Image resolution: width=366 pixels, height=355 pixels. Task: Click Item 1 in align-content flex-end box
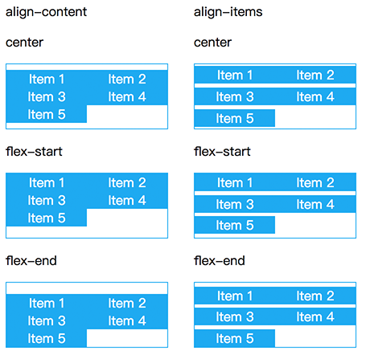pos(47,303)
